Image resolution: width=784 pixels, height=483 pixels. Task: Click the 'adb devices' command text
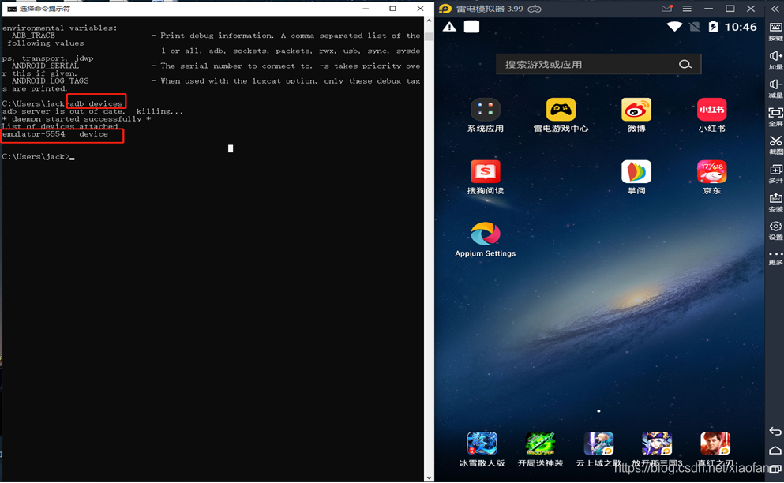click(96, 103)
